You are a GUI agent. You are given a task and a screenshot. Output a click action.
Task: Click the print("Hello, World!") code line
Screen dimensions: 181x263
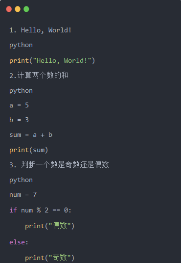click(52, 60)
